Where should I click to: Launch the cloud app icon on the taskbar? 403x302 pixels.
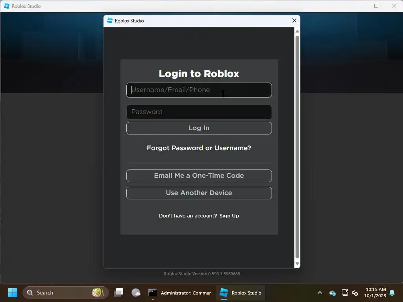136,293
